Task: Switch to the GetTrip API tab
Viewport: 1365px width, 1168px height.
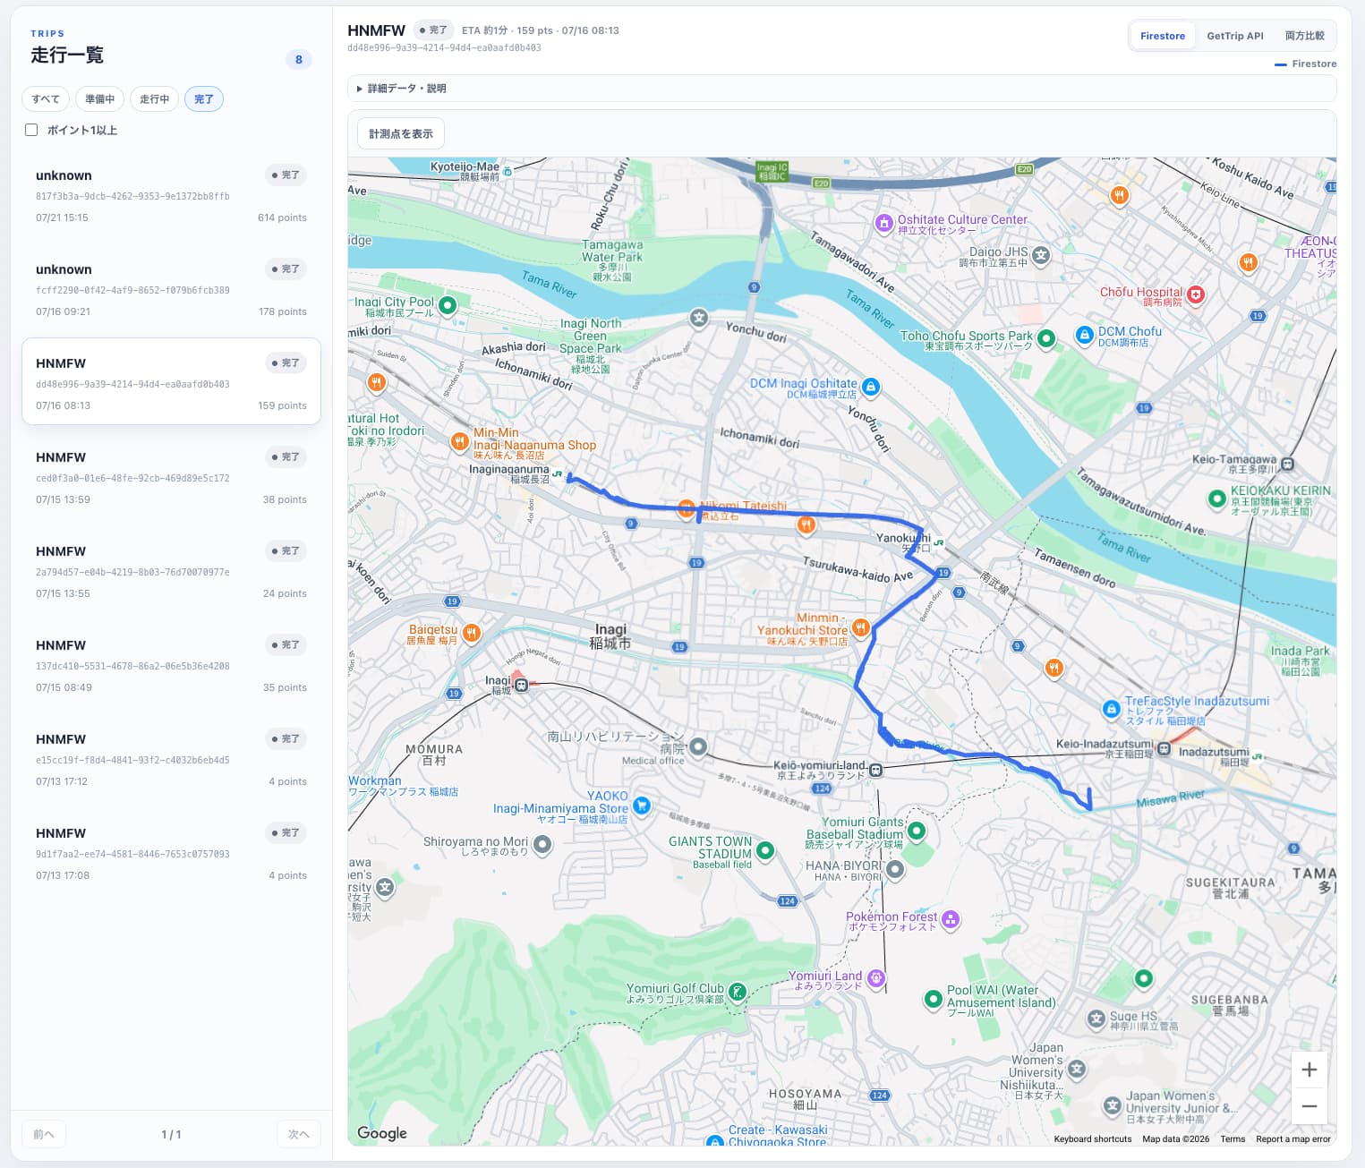Action: [1235, 36]
